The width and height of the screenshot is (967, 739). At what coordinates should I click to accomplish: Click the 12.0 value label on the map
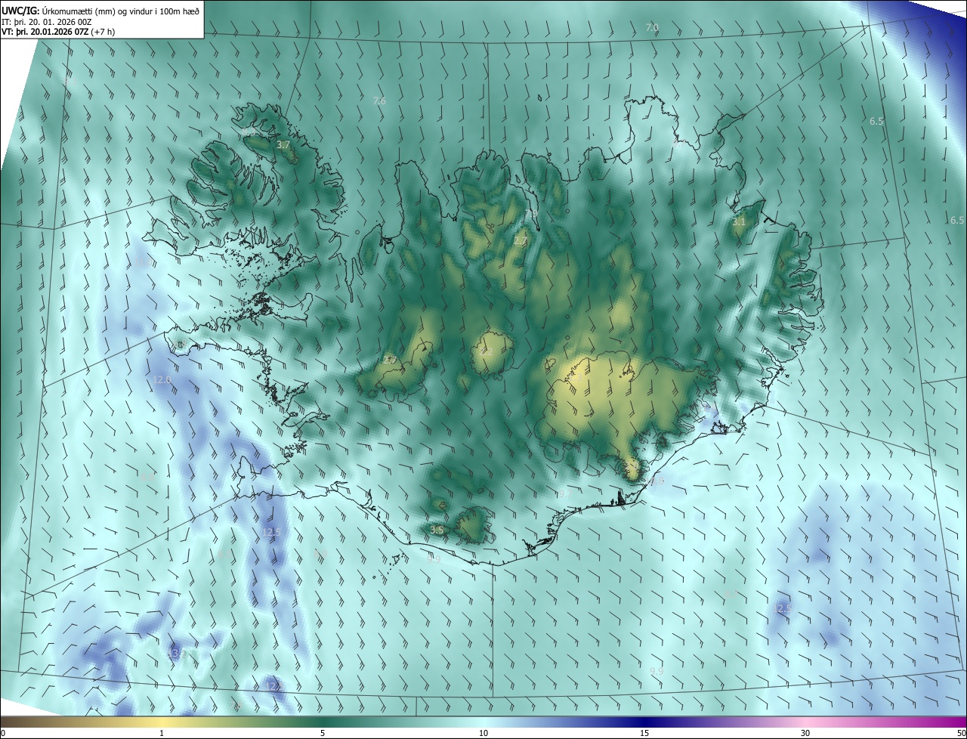[162, 379]
